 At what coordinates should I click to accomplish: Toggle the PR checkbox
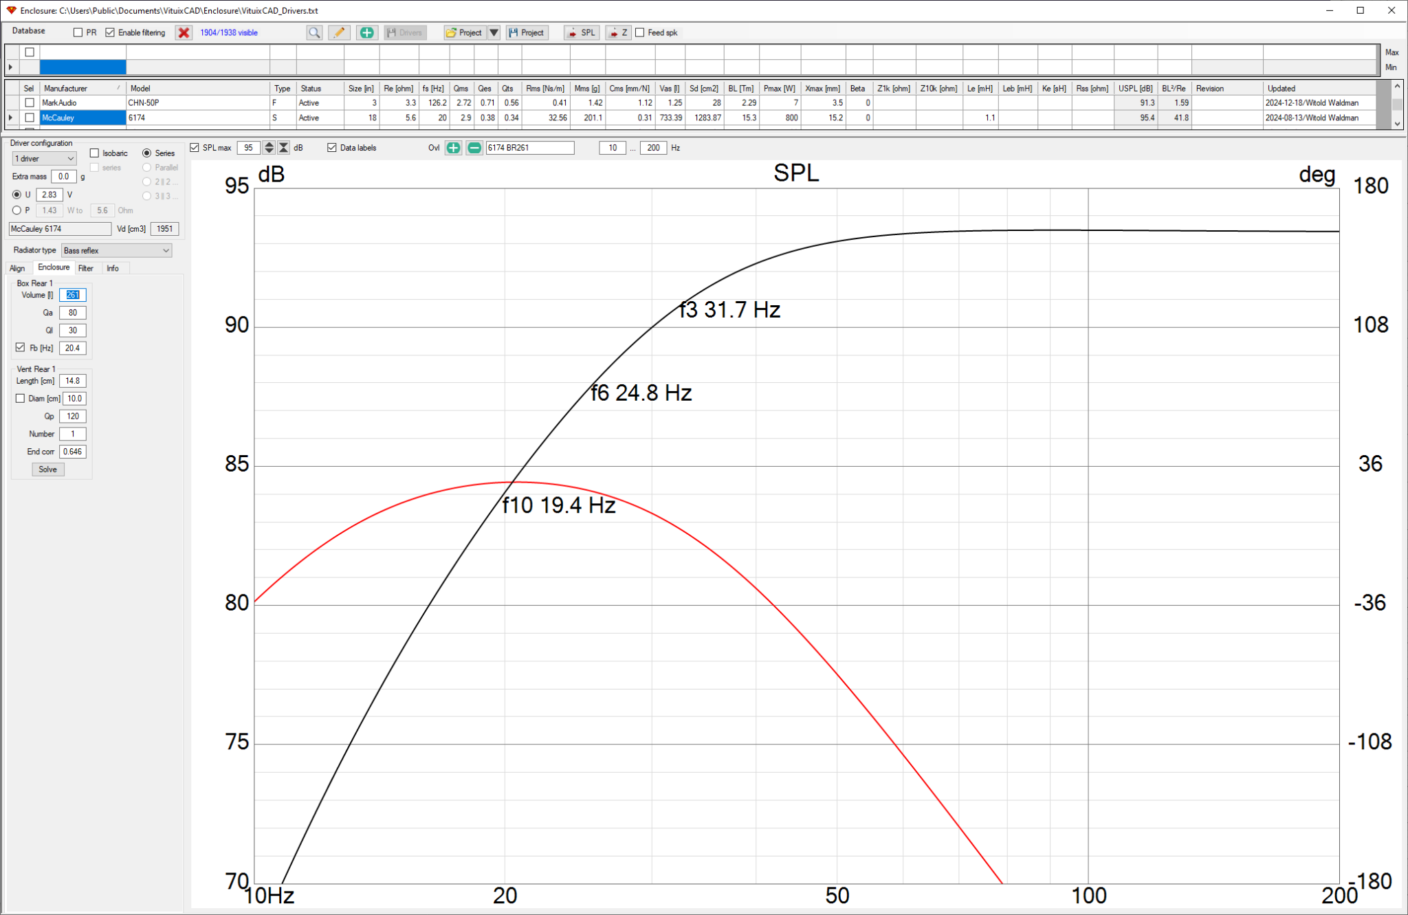point(78,32)
